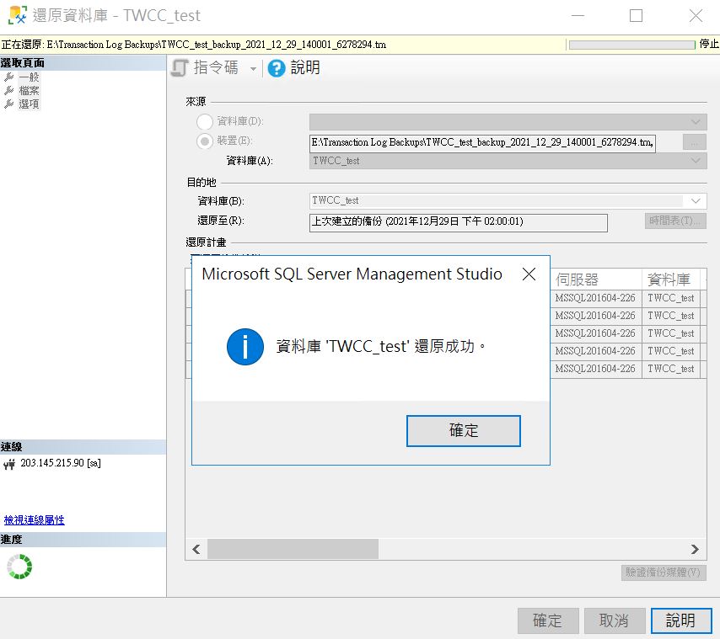Click 確定 in the restore success dialog
The width and height of the screenshot is (720, 639).
[464, 431]
